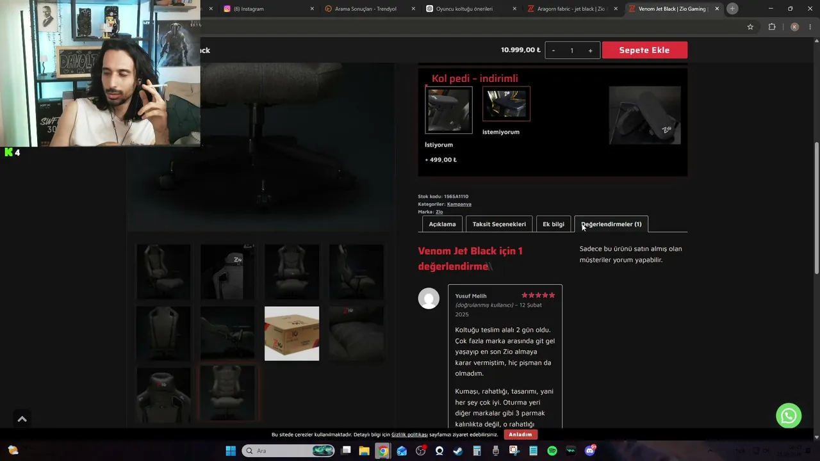The height and width of the screenshot is (461, 820).
Task: Click the Stok kodu 1565A1110 text
Action: coord(443,197)
